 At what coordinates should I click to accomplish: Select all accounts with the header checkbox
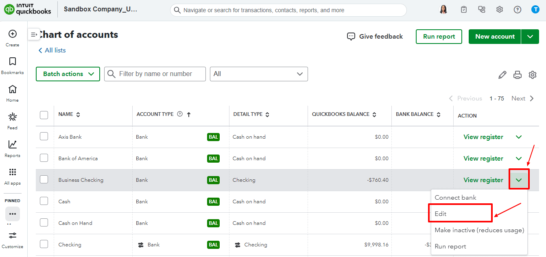[x=44, y=115]
